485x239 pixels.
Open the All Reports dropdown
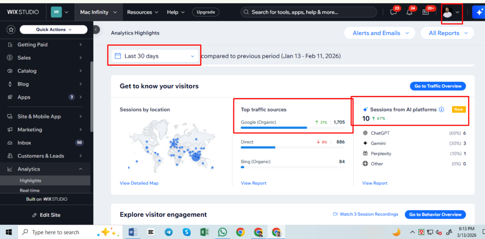click(x=447, y=33)
